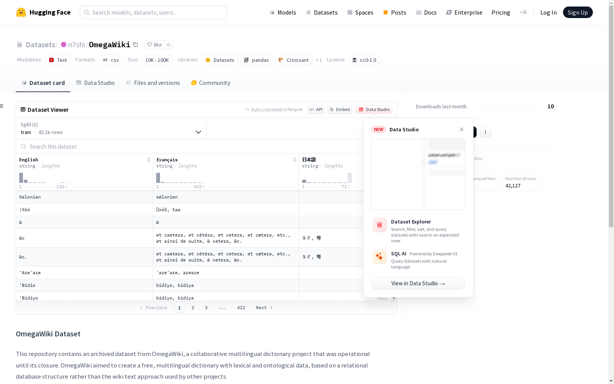Click page 1 in pagination
This screenshot has height=384, width=614.
pyautogui.click(x=179, y=308)
